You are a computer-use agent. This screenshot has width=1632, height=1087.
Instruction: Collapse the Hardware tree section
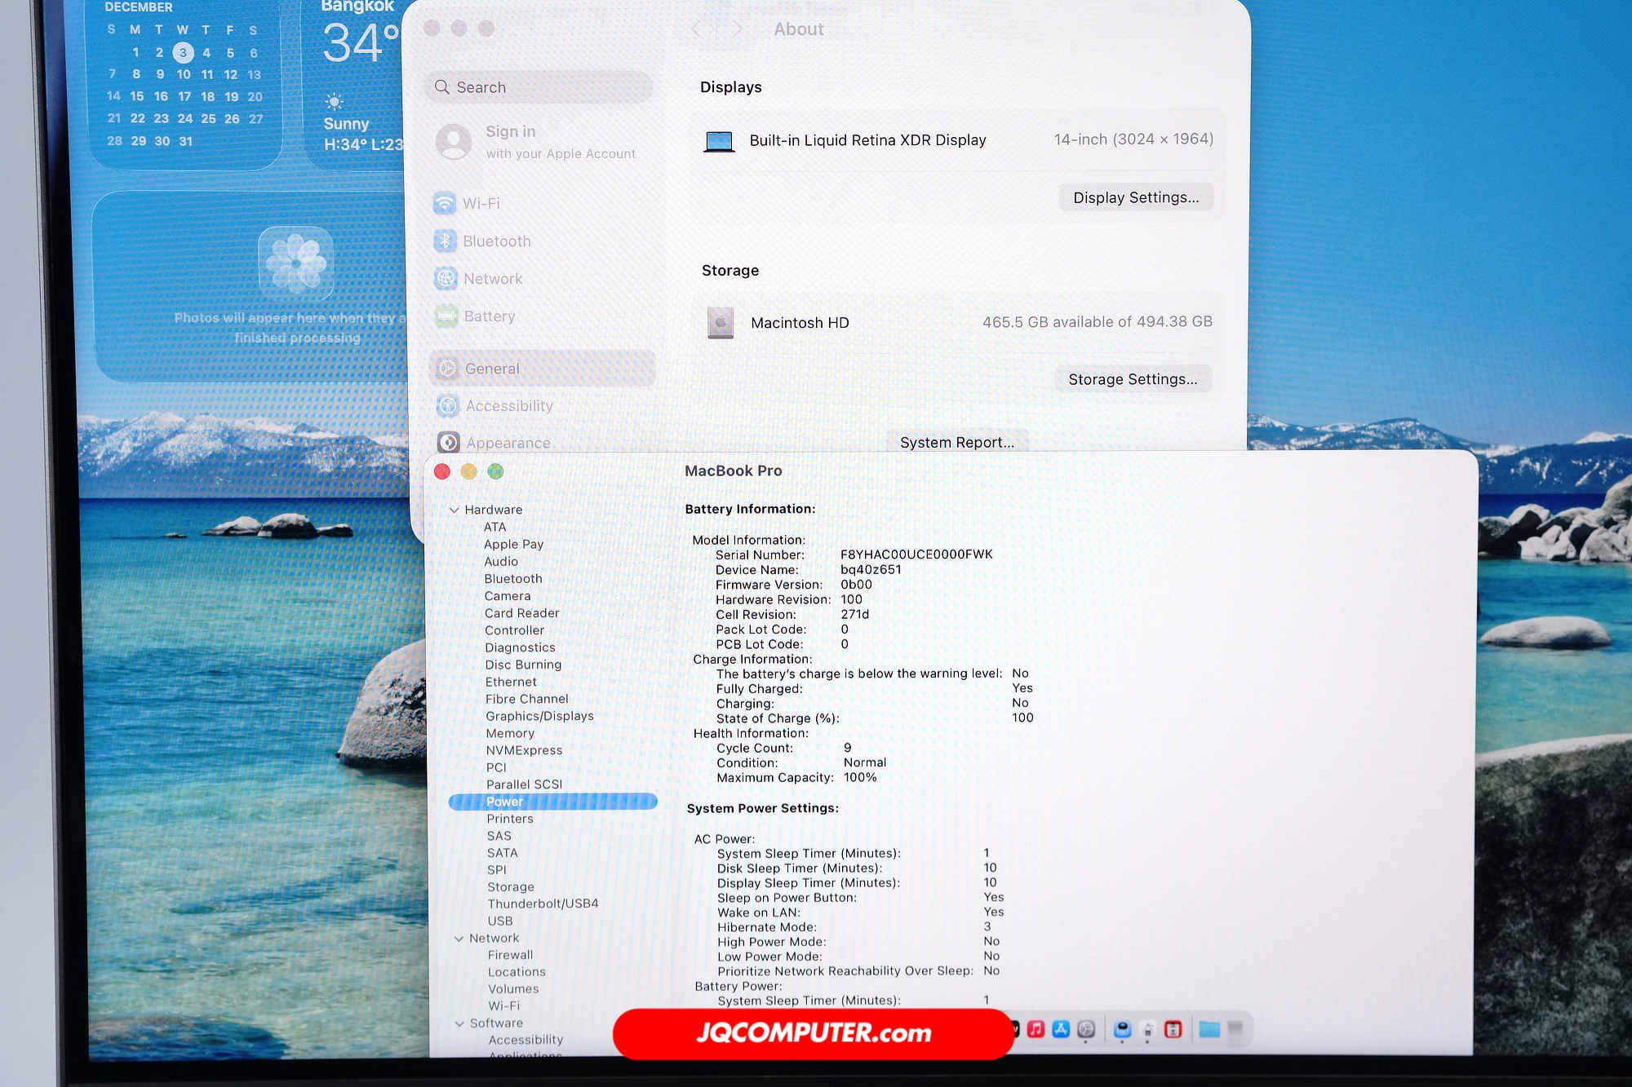click(455, 510)
